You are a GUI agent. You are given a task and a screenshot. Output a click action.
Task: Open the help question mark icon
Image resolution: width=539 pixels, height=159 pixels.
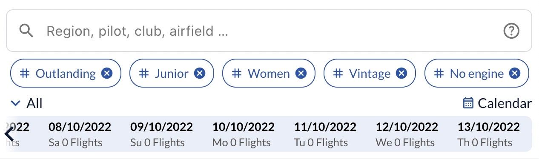(511, 31)
